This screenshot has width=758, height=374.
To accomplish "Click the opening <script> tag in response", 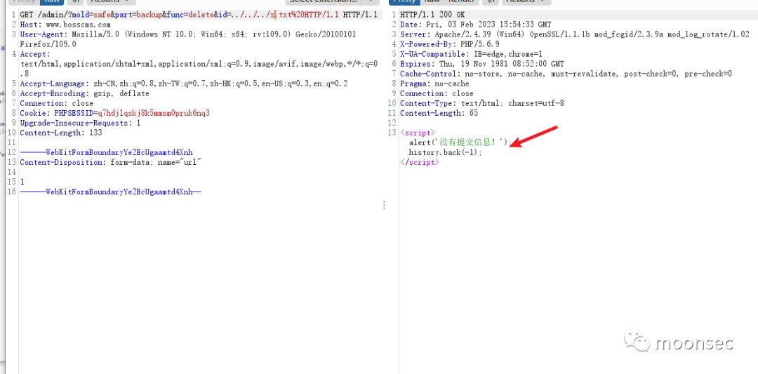I will coord(418,133).
